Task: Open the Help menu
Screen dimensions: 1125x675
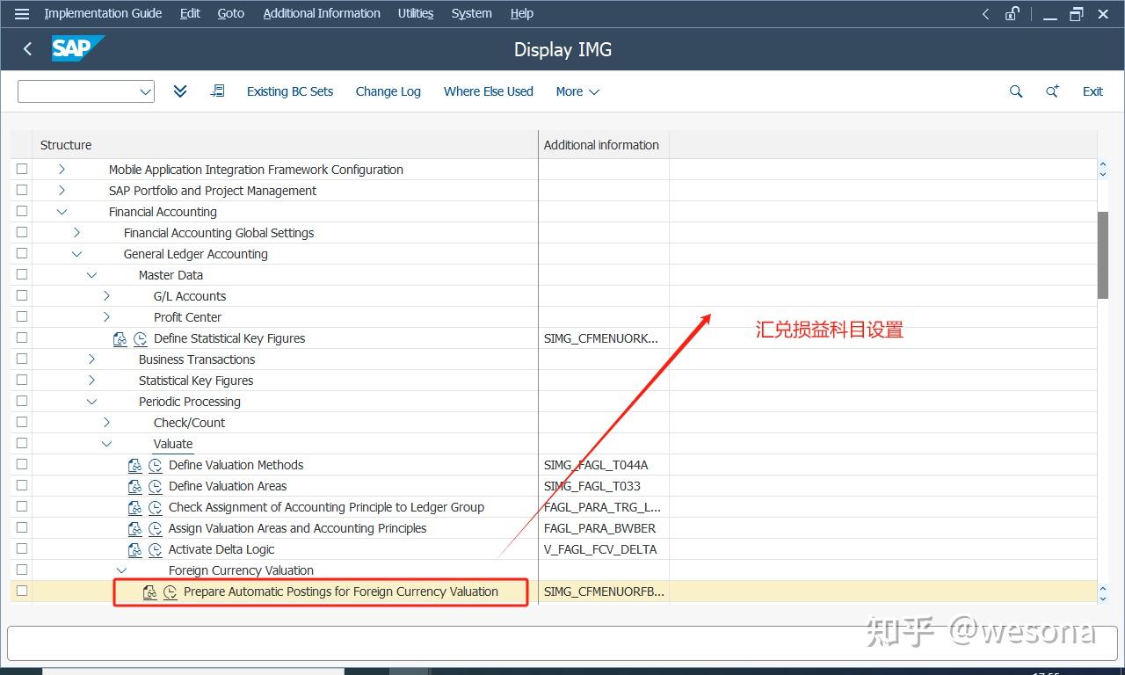Action: coord(522,13)
